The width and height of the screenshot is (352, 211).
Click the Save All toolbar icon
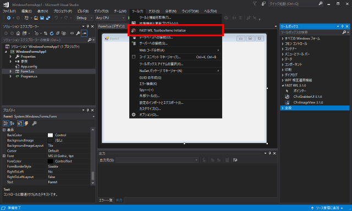tap(48, 18)
